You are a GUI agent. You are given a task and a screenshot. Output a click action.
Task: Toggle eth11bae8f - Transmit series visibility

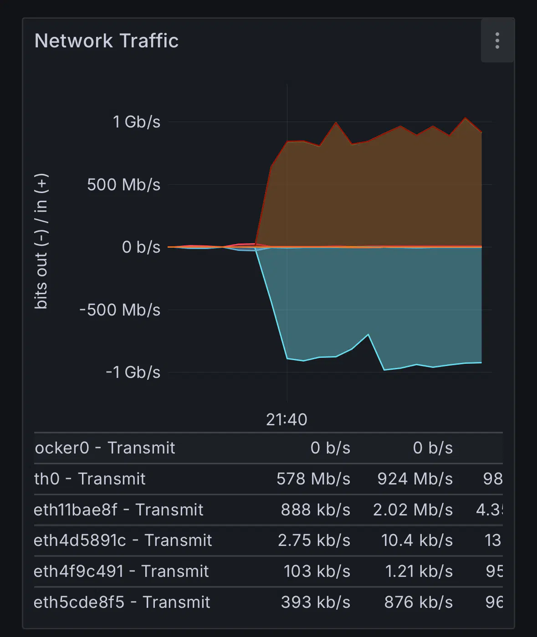(118, 510)
